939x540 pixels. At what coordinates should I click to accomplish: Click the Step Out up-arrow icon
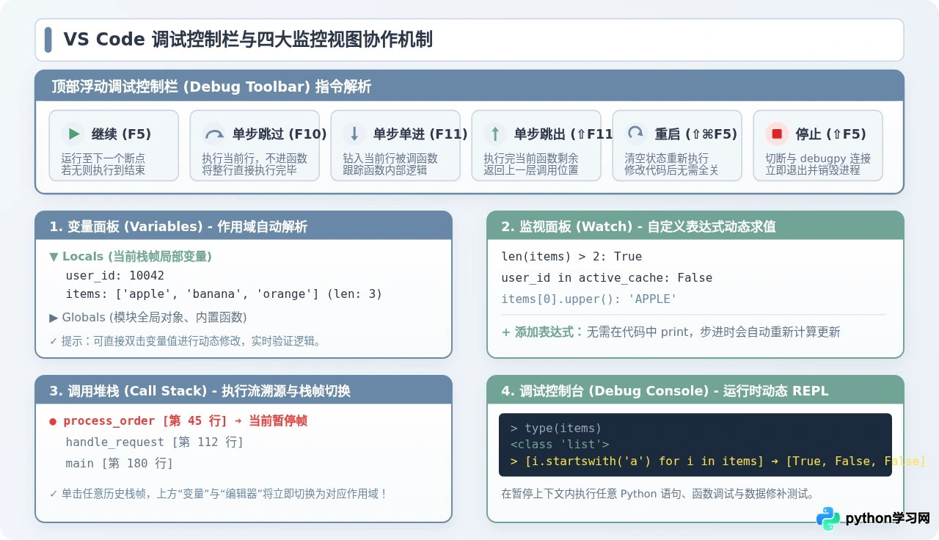click(x=495, y=134)
